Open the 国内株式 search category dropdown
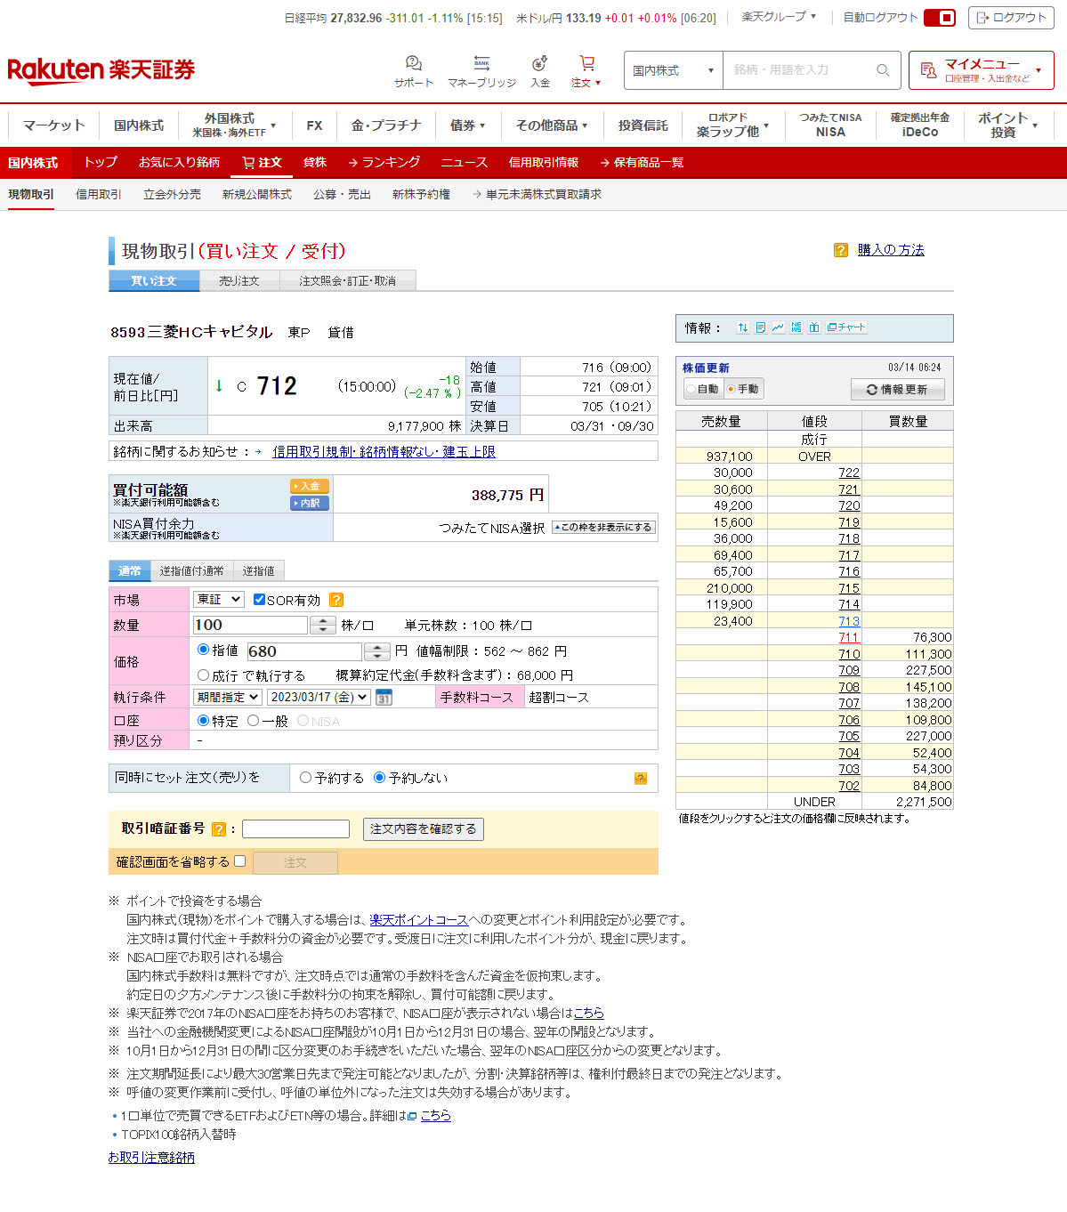Viewport: 1067px width, 1212px height. [x=673, y=70]
